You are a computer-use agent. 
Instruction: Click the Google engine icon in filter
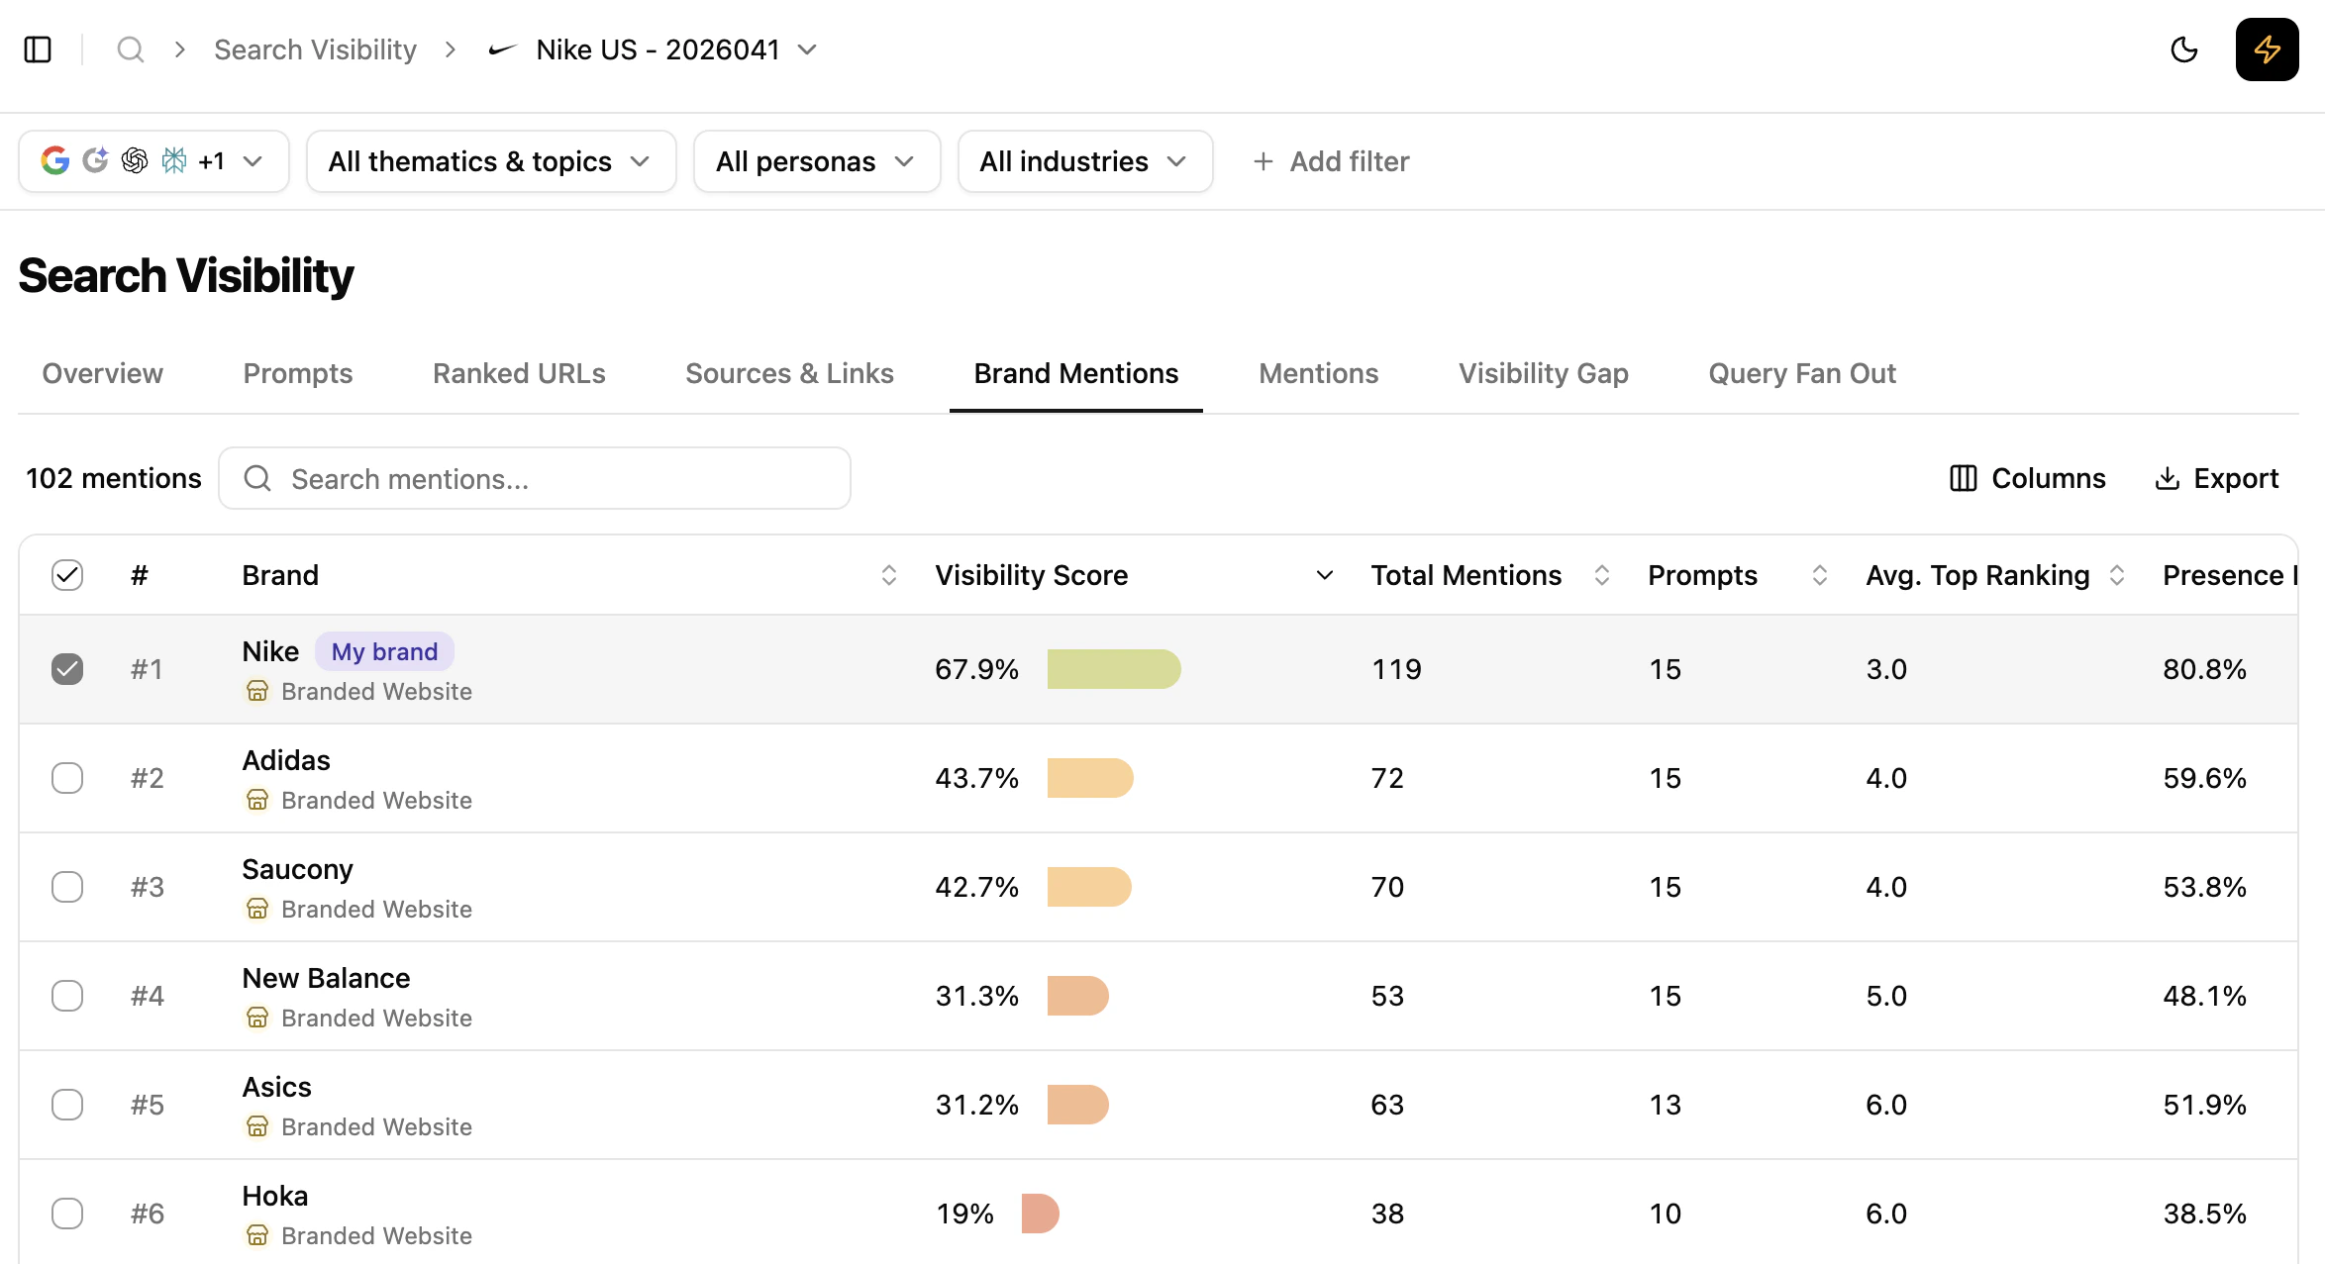[55, 160]
